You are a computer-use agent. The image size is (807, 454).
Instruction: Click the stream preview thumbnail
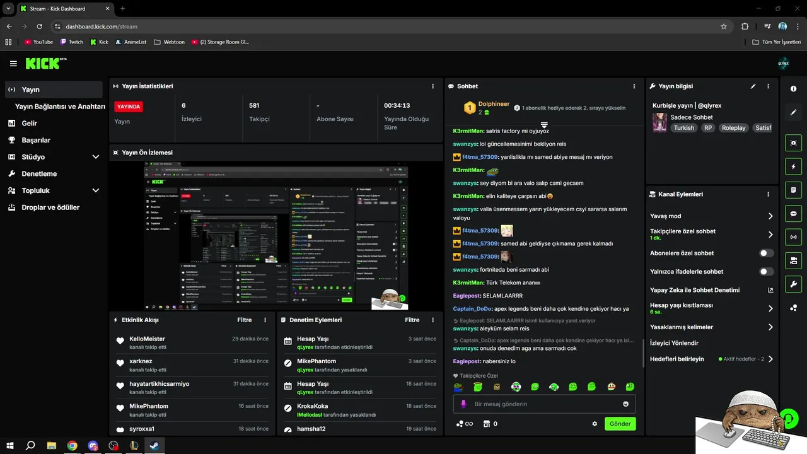(x=276, y=237)
